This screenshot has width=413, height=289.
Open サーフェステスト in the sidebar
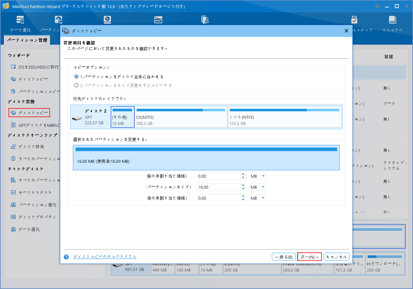tap(31, 192)
